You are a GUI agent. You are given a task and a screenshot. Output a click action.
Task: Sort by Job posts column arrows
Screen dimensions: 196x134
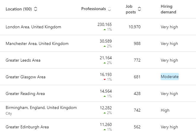[139, 9]
